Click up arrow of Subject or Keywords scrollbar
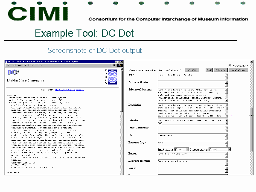256x192 pixels. point(227,90)
